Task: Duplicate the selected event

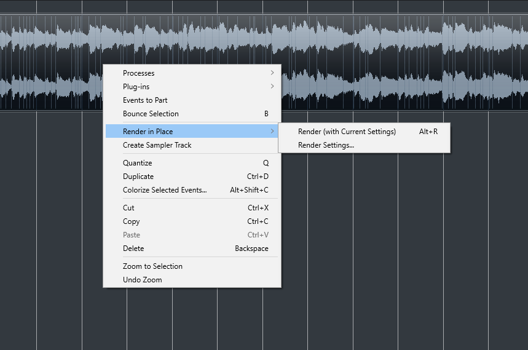Action: [138, 177]
